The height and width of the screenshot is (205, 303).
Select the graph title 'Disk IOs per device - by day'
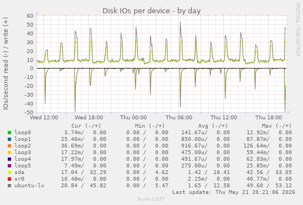tap(152, 11)
